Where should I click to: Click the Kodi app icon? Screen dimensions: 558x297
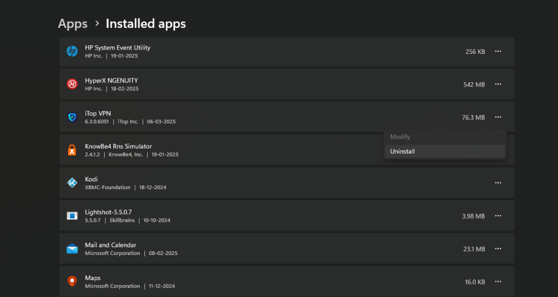point(72,183)
